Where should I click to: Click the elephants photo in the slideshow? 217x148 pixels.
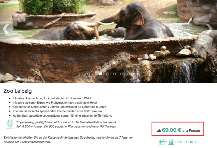108,41
